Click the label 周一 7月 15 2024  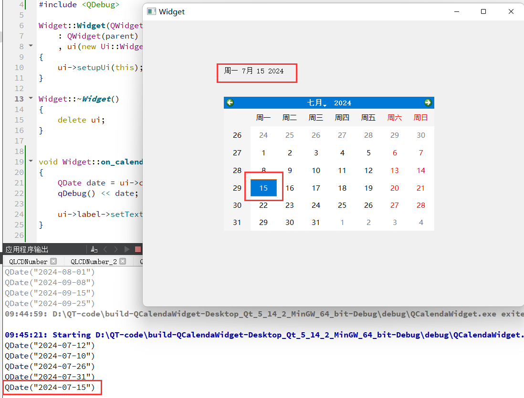click(x=253, y=71)
